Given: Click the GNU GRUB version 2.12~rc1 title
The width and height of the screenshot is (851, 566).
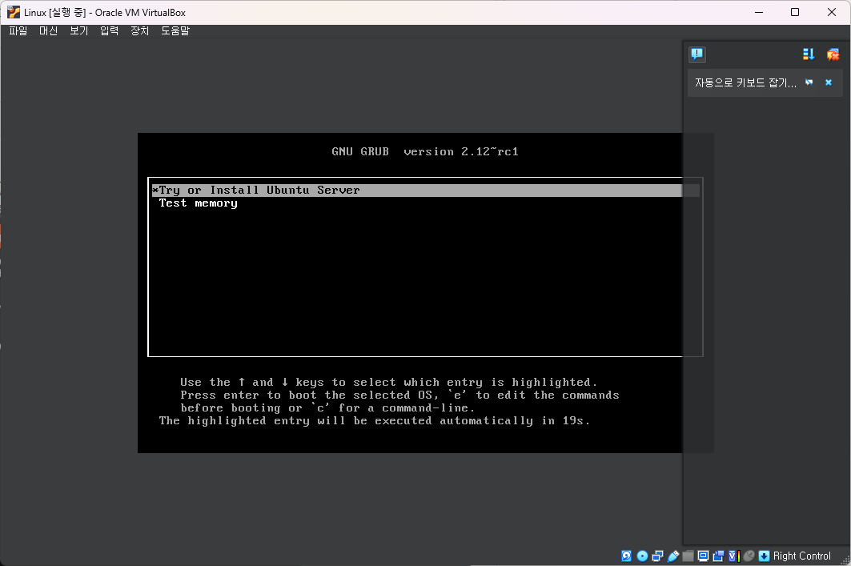Looking at the screenshot, I should pyautogui.click(x=425, y=152).
